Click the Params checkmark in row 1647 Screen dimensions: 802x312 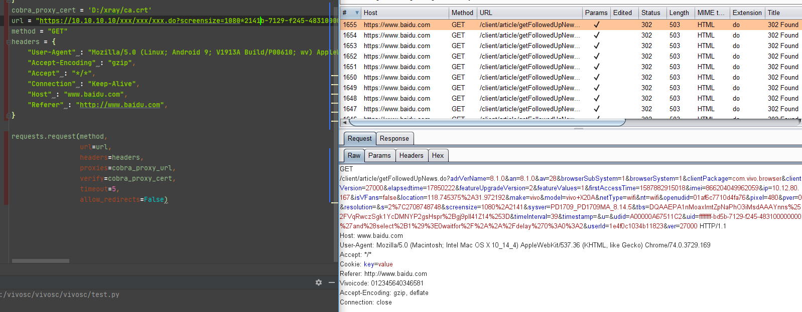pyautogui.click(x=597, y=109)
